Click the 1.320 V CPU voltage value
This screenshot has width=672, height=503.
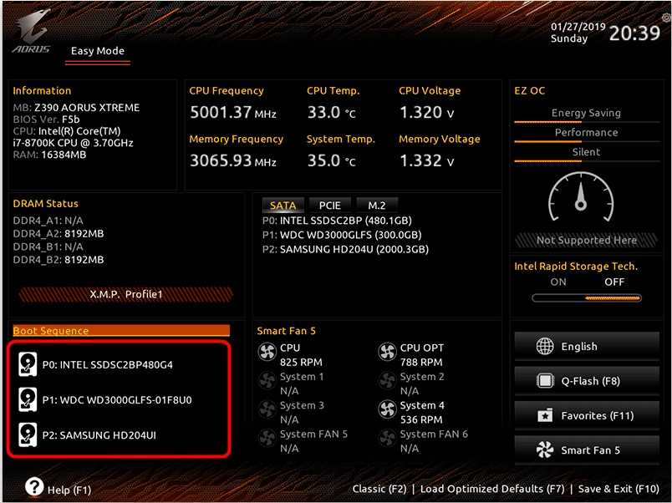coord(426,112)
